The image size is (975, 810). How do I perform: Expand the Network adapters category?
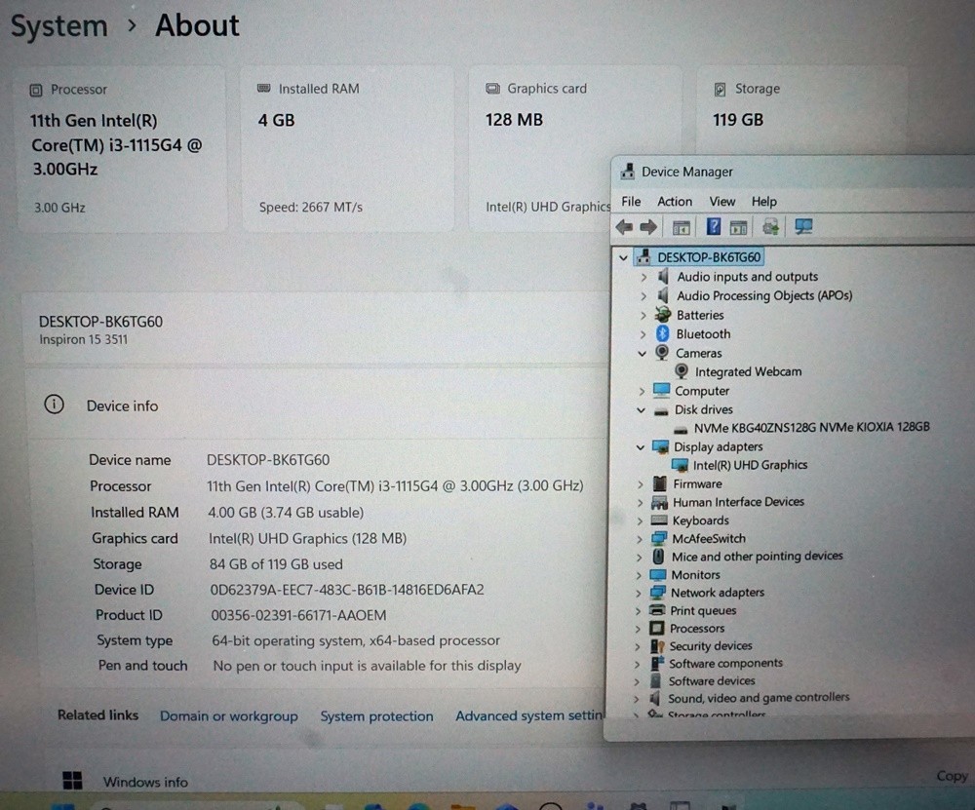[x=640, y=593]
